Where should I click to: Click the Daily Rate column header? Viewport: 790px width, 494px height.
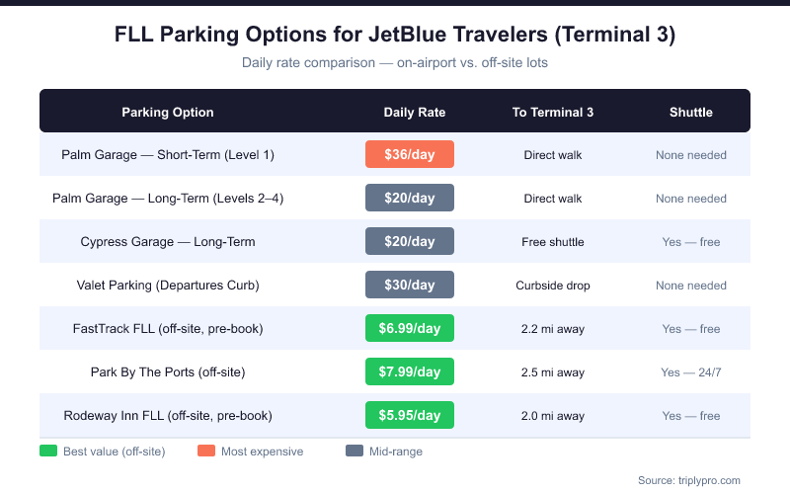point(415,113)
